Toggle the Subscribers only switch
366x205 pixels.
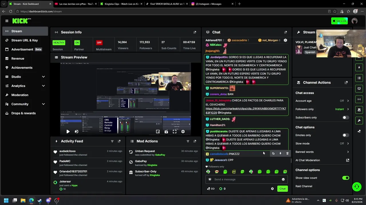click(346, 117)
